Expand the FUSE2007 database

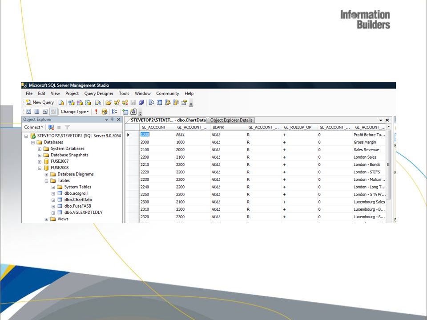(40, 162)
